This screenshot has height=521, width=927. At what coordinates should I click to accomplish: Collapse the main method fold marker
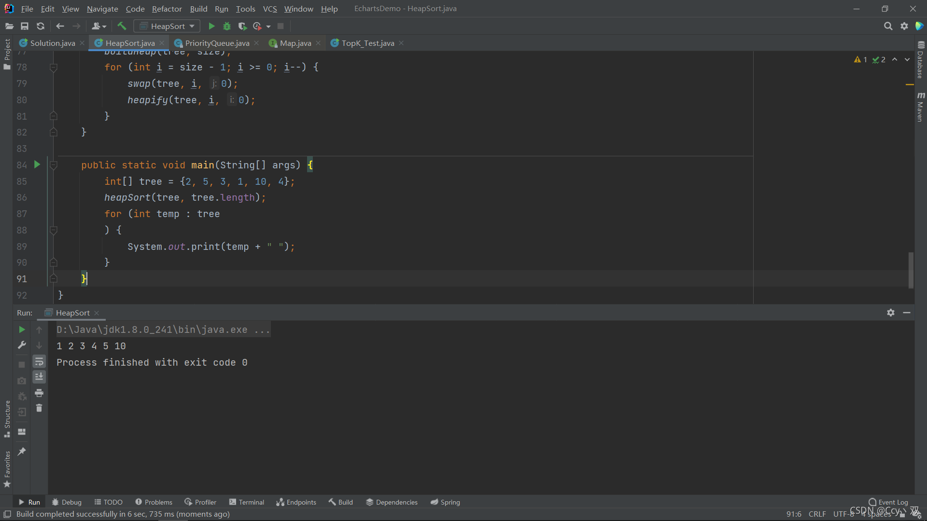pos(54,165)
